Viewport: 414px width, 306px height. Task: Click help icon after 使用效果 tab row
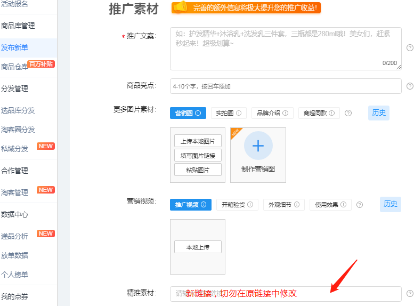tap(359, 205)
